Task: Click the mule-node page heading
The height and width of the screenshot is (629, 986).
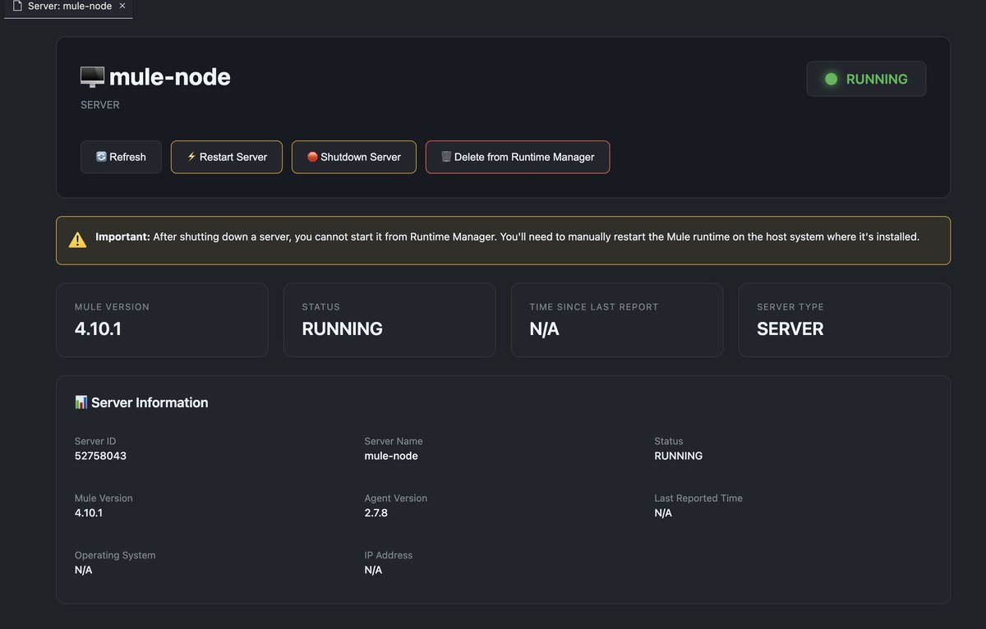Action: (x=169, y=77)
